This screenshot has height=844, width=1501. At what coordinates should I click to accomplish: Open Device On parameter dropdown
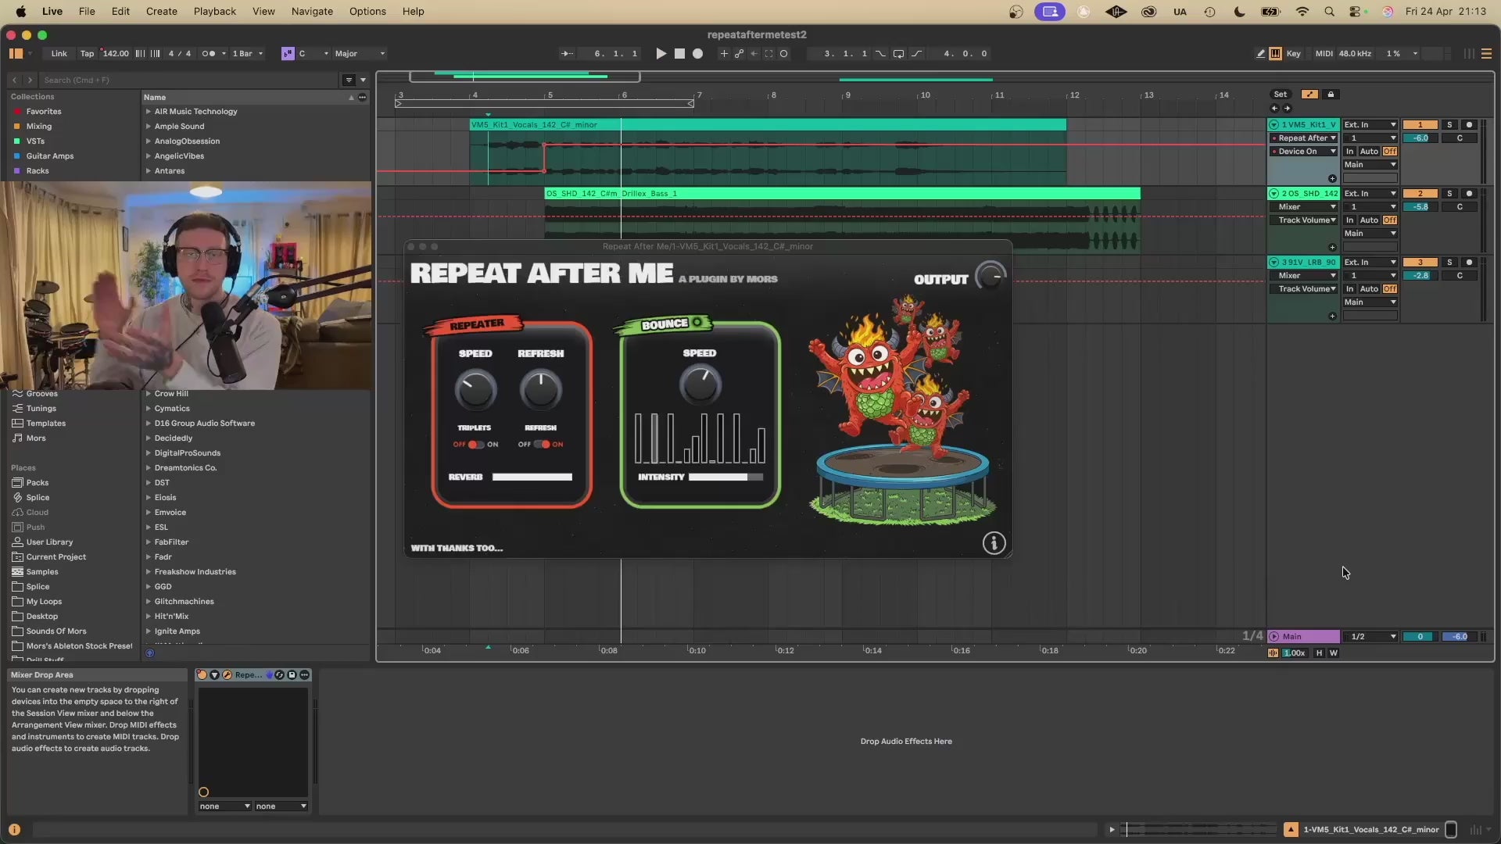(x=1303, y=152)
